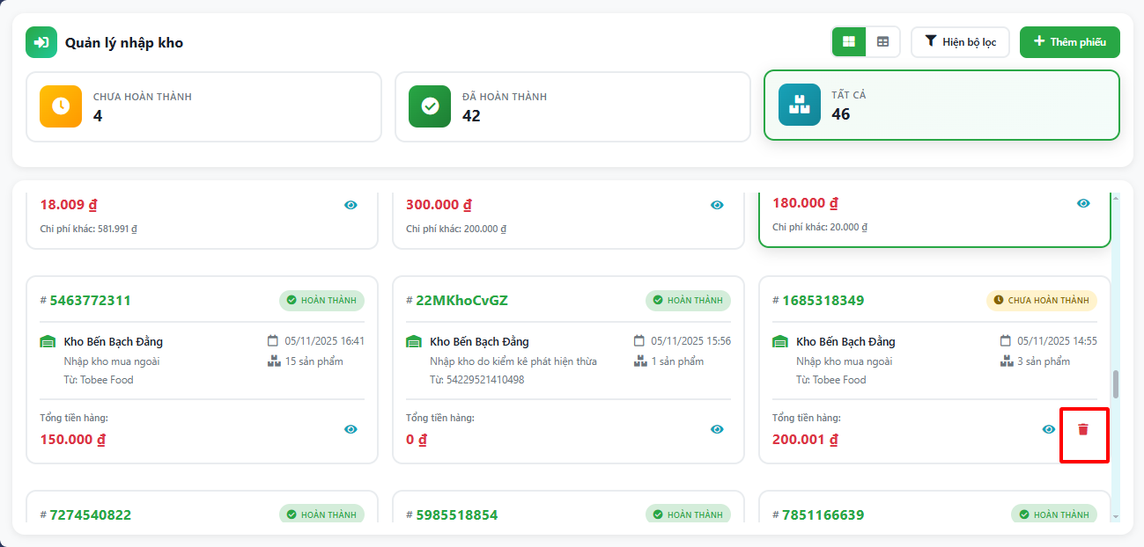Select the Tất cả tab
The width and height of the screenshot is (1144, 547).
(941, 106)
